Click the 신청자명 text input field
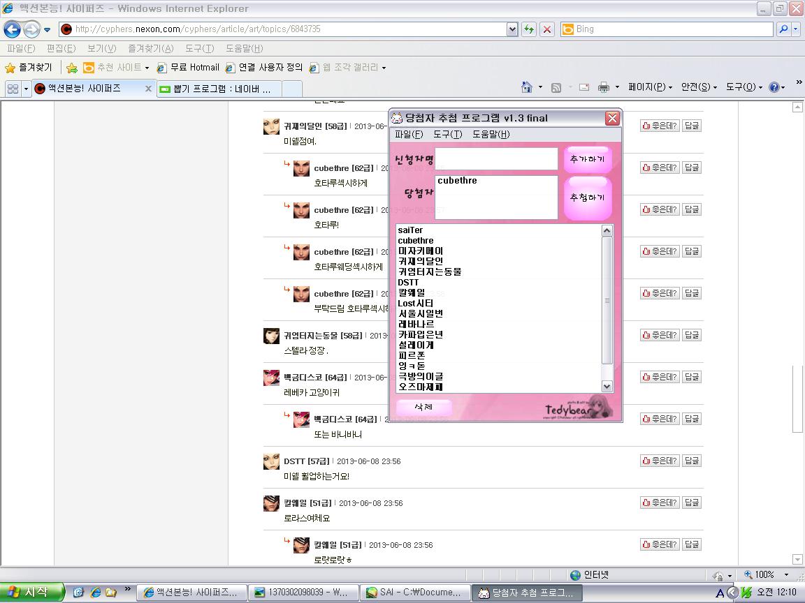Image resolution: width=805 pixels, height=603 pixels. tap(496, 158)
